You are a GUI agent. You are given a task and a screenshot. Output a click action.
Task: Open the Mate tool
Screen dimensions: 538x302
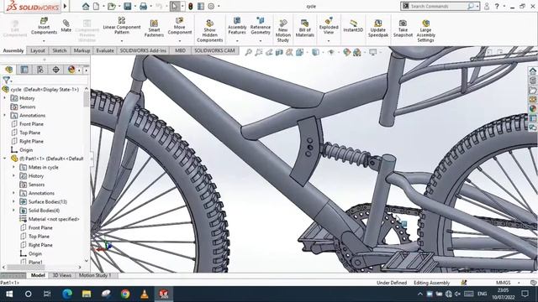(66, 26)
